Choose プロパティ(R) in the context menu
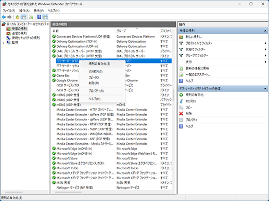The image size is (269, 201). pyautogui.click(x=102, y=91)
